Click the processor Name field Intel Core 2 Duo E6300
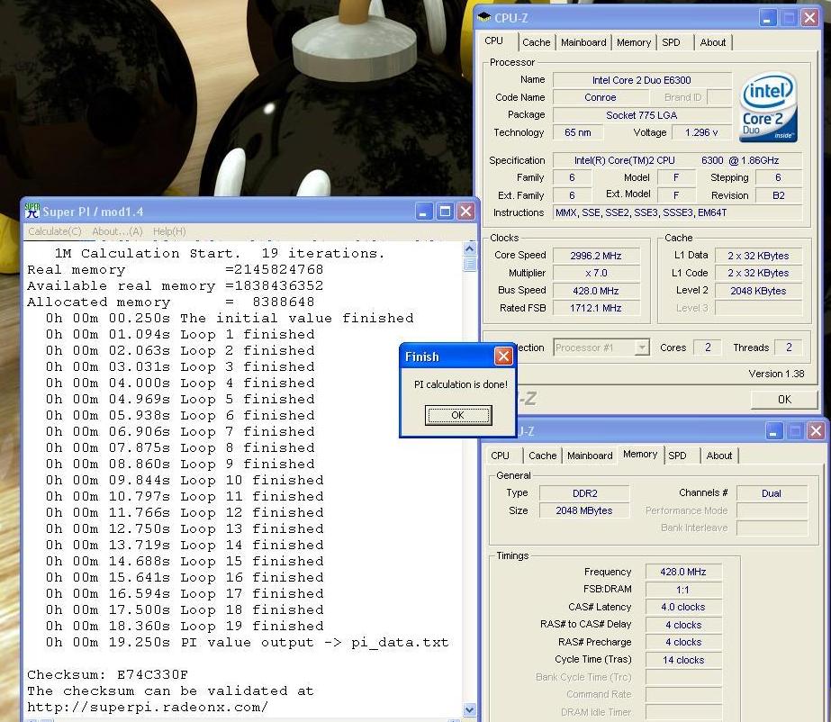Image resolution: width=831 pixels, height=722 pixels. pos(642,80)
